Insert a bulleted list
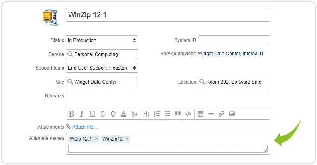This screenshot has width=317, height=165. point(167,114)
